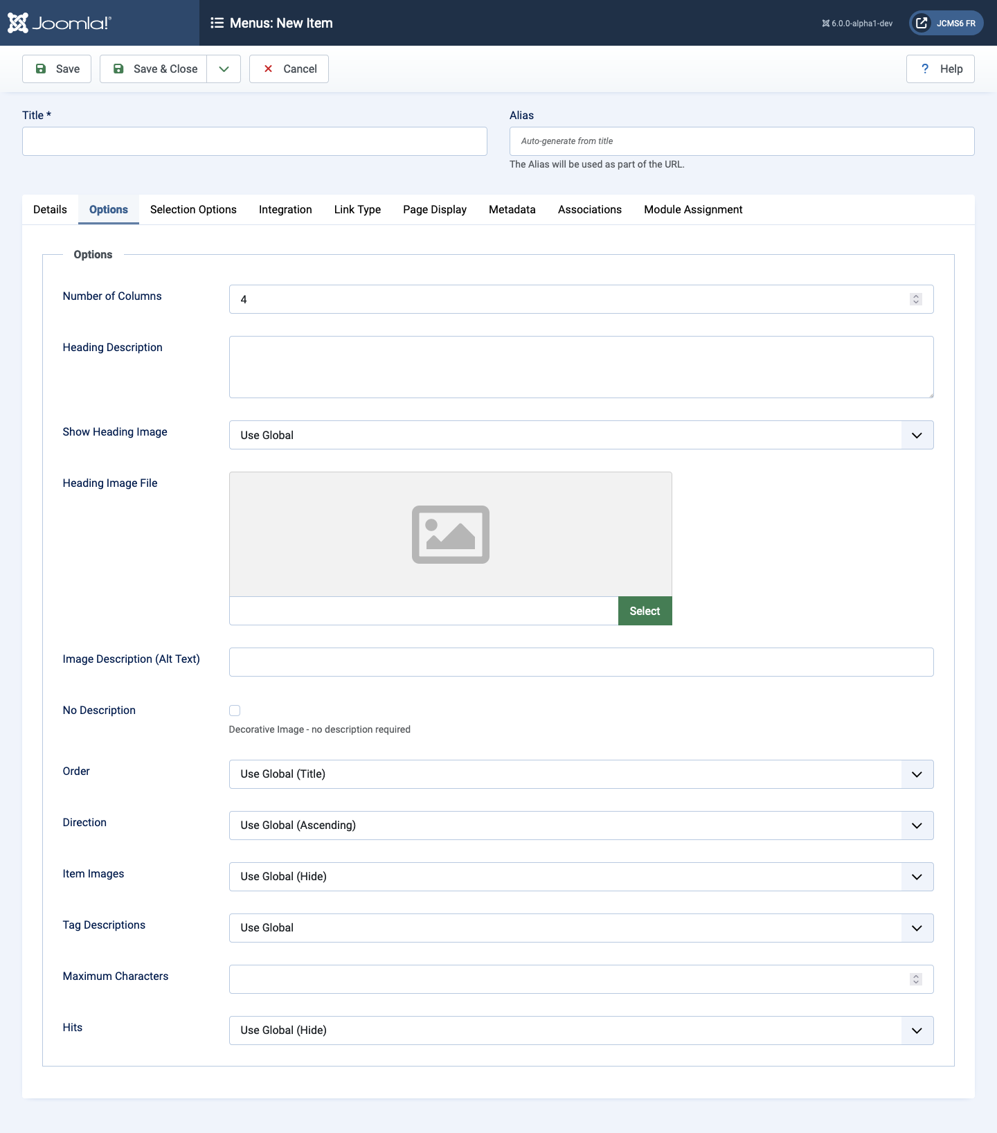The width and height of the screenshot is (997, 1133).
Task: Expand the Direction dropdown
Action: (582, 826)
